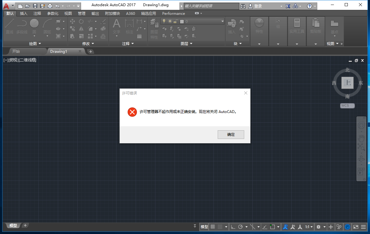Viewport: 370px width, 234px height.
Task: Click the 上 face of the ViewCube
Action: [x=347, y=83]
